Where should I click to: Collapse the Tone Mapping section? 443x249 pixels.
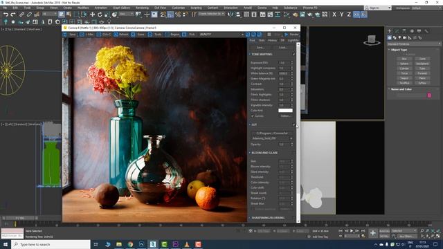250,54
